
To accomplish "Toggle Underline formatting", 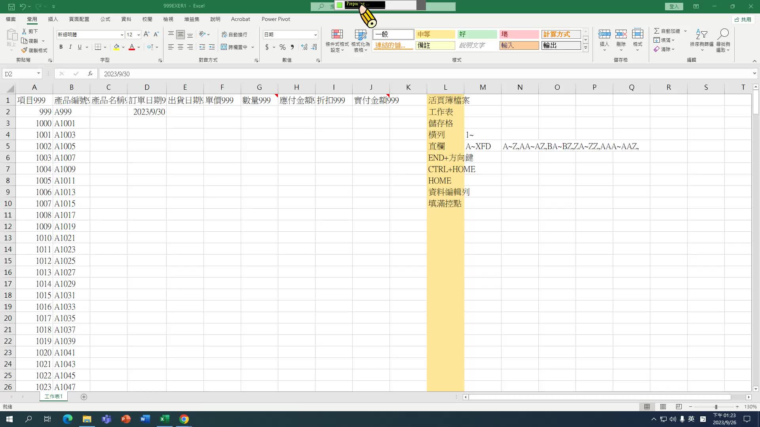I will point(80,47).
